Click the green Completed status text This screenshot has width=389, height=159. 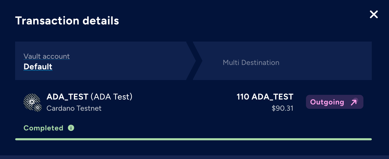coord(43,128)
